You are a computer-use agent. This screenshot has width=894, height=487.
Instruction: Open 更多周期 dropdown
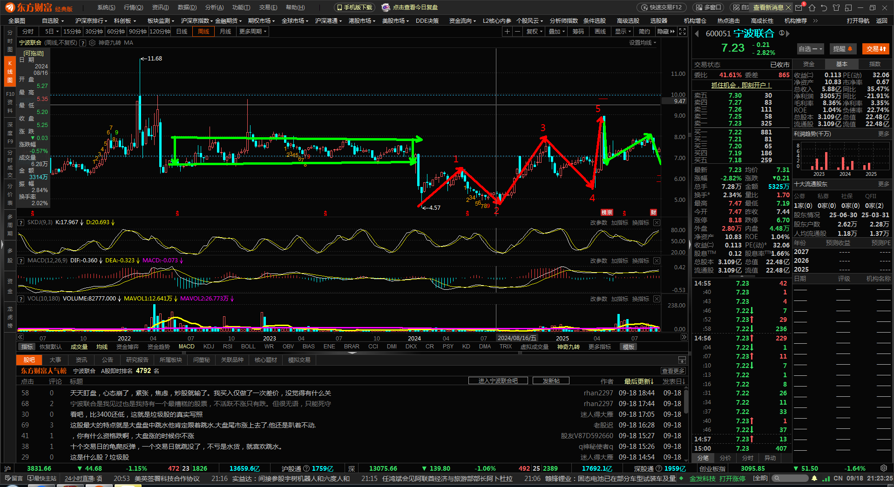[x=252, y=32]
